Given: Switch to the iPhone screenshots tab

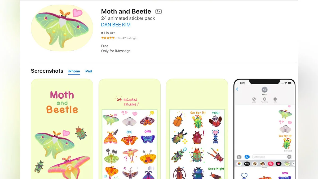Looking at the screenshot, I should [x=74, y=71].
